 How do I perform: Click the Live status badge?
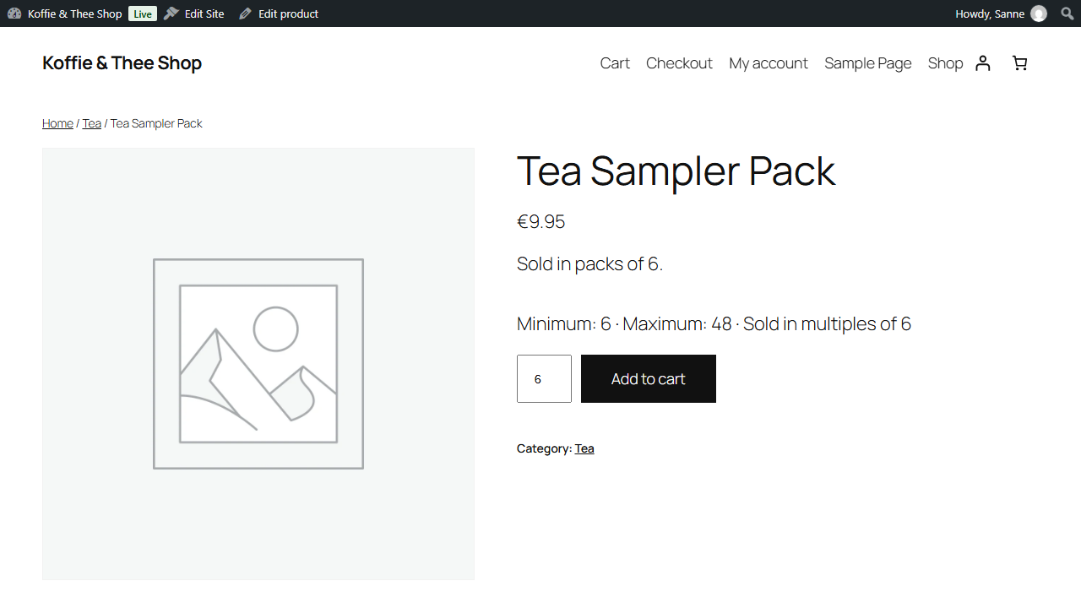point(143,14)
